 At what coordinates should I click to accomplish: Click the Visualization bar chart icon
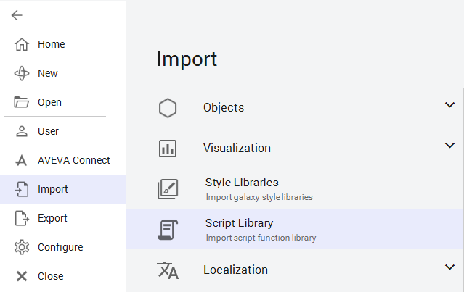click(x=168, y=149)
